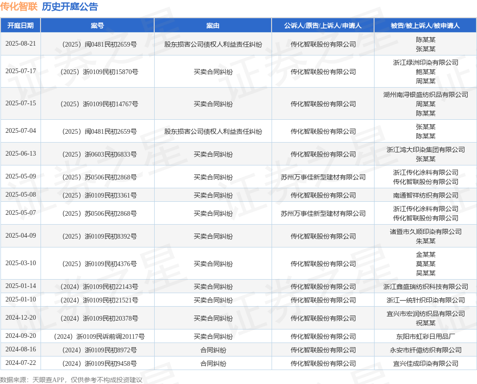This screenshot has width=477, height=384.
Task: Click defendant 宜兴市宏润纺织品有限公司
Action: pos(426,314)
